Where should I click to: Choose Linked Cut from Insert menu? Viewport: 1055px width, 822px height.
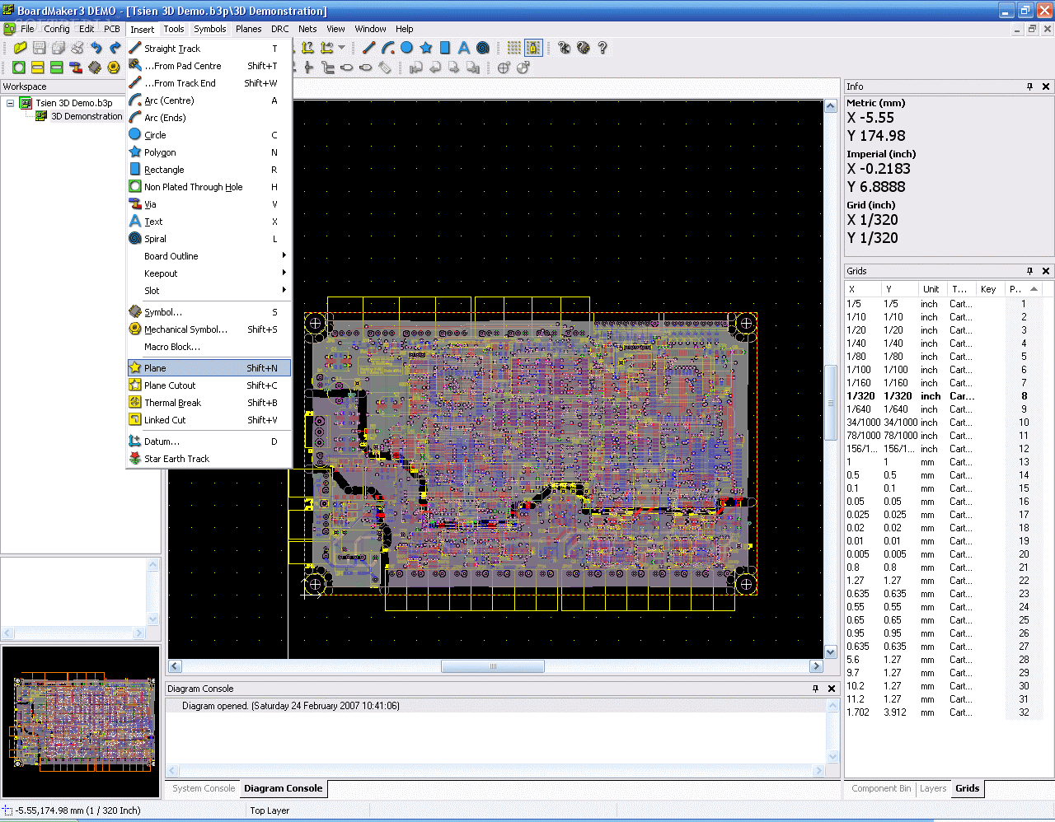coord(209,420)
